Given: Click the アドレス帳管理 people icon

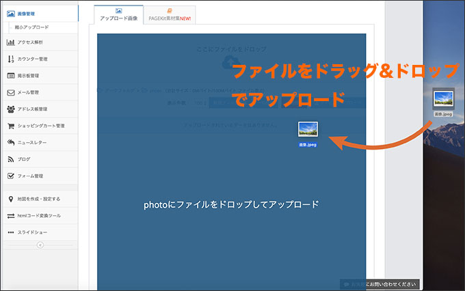Looking at the screenshot, I should [11, 109].
